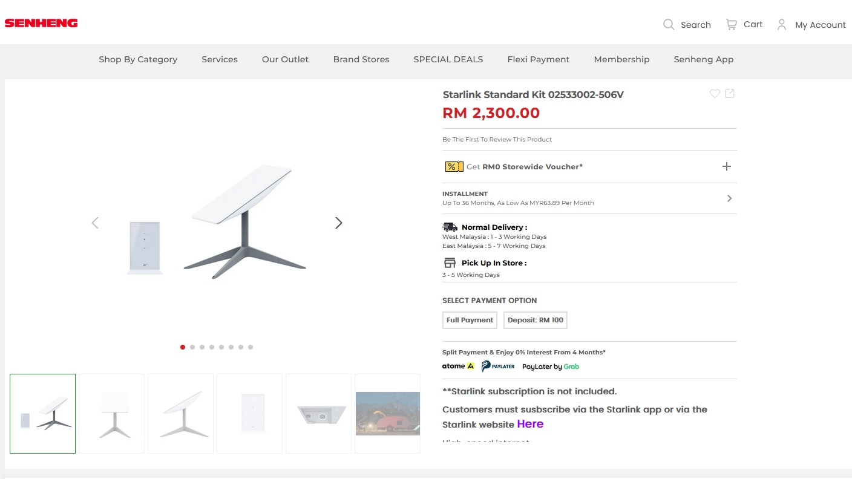Click the share product icon
Image resolution: width=852 pixels, height=479 pixels.
[x=730, y=94]
